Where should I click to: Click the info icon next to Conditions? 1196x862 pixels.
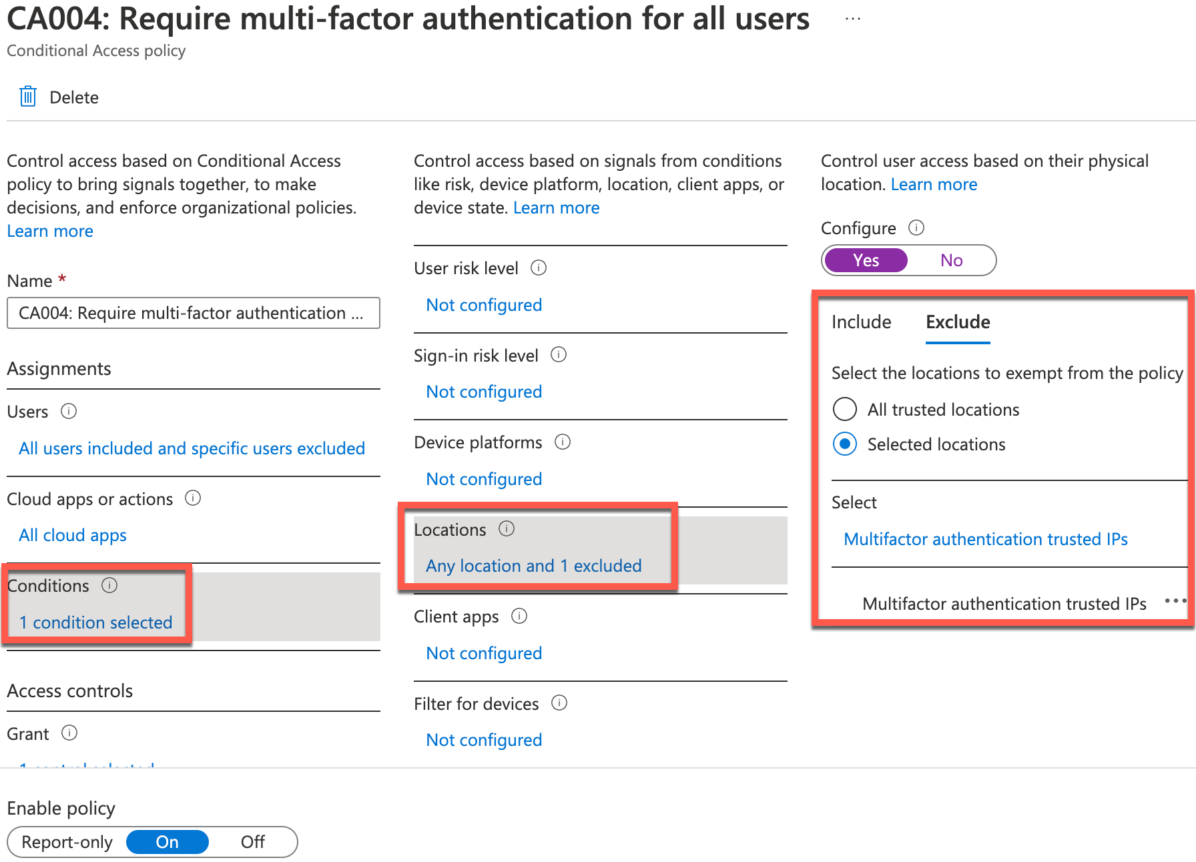109,585
